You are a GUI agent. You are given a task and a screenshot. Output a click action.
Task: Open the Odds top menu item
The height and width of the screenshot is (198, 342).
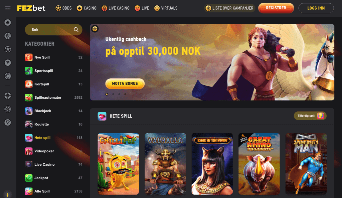pos(63,8)
